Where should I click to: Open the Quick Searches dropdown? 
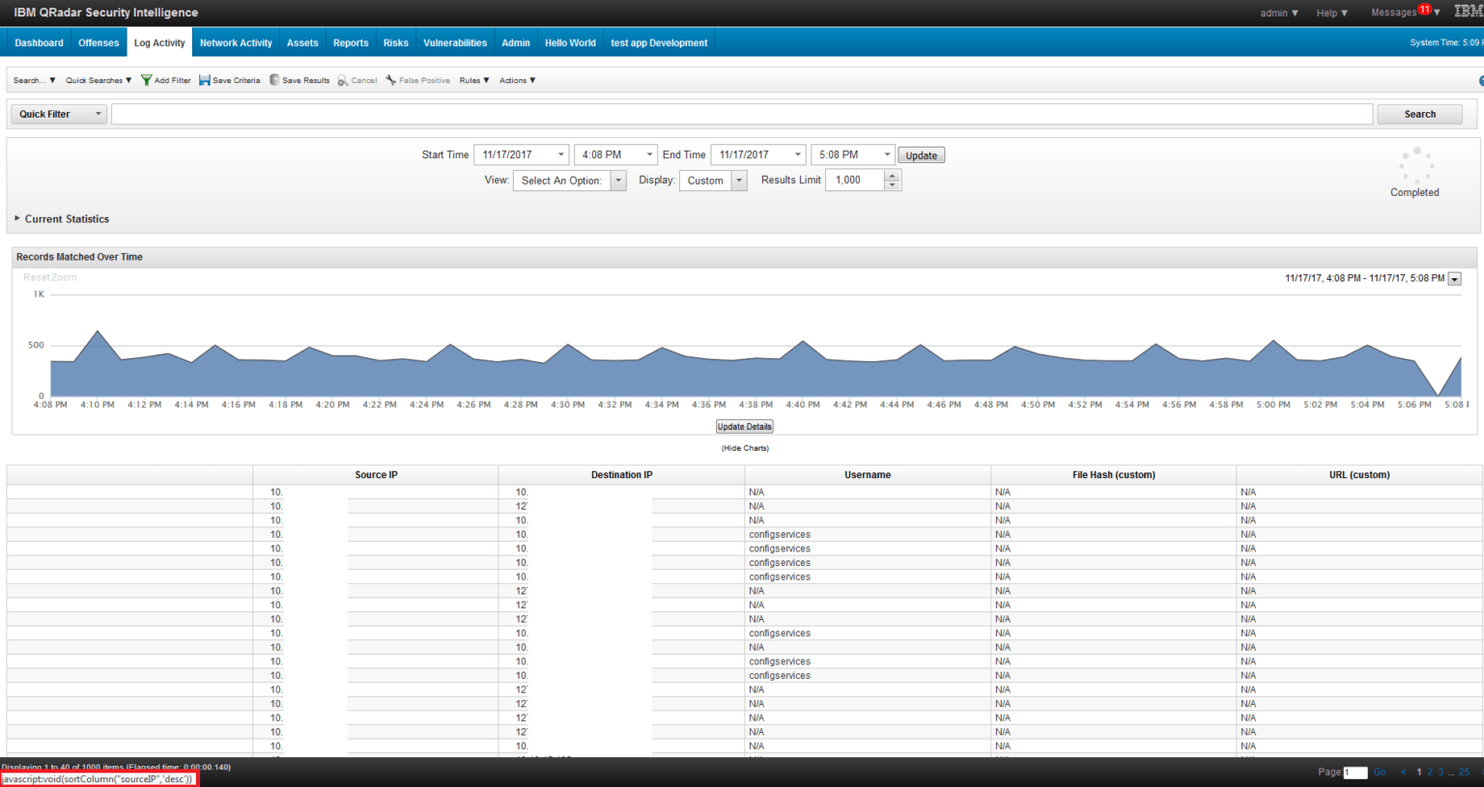pos(95,80)
